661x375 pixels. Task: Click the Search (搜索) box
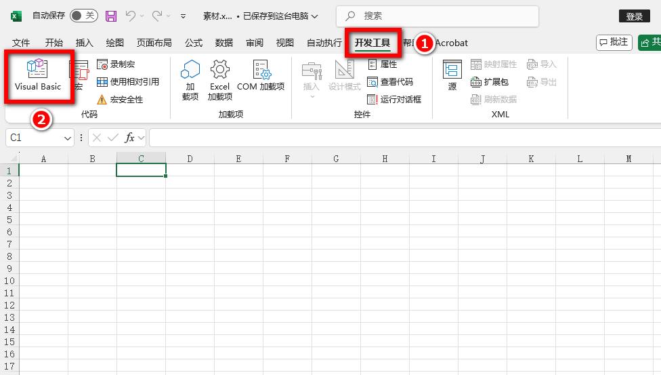tap(437, 16)
